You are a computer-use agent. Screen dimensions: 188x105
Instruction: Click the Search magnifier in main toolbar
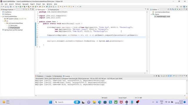point(177,7)
